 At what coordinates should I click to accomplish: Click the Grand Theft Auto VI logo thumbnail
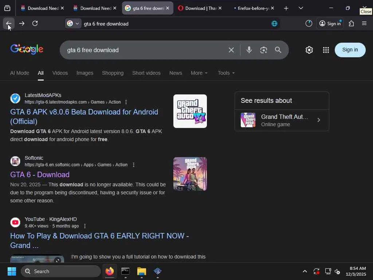190,111
